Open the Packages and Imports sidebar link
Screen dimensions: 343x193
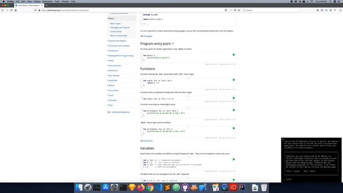(120, 27)
